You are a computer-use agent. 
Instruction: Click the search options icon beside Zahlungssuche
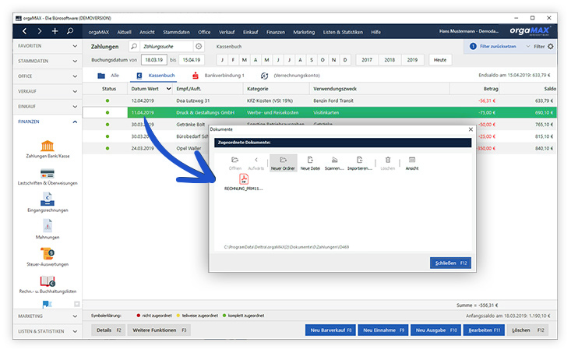point(199,46)
